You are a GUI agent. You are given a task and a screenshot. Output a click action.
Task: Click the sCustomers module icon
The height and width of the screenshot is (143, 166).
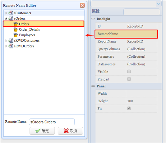(11, 13)
